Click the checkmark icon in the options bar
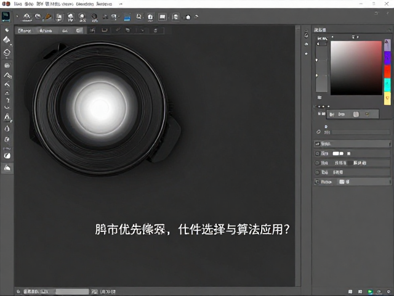Viewport: 394px width, 296px height. pos(118,30)
